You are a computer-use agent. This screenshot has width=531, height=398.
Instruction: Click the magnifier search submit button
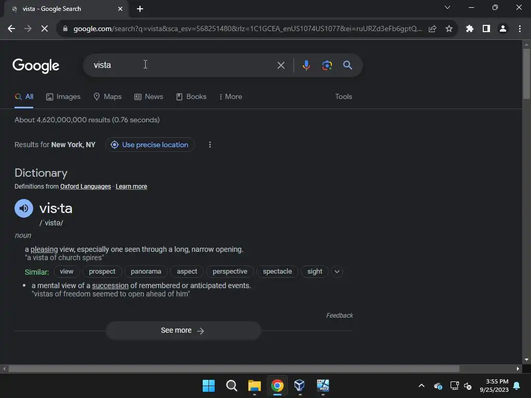click(347, 65)
